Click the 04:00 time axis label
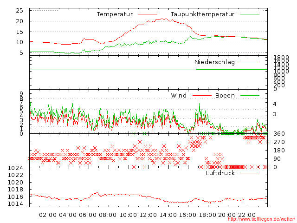The image size is (297, 223). pyautogui.click(x=68, y=215)
